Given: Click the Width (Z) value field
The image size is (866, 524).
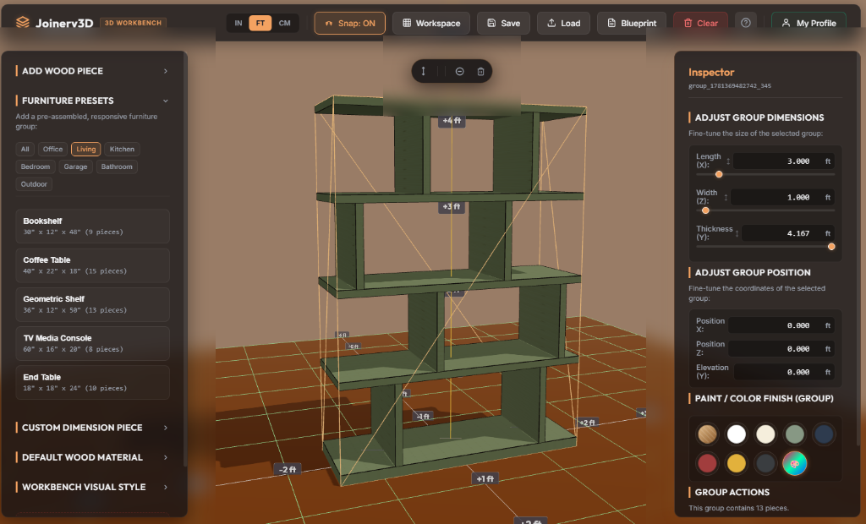Looking at the screenshot, I should click(782, 197).
